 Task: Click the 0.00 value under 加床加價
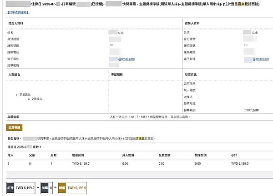[x=198, y=164]
